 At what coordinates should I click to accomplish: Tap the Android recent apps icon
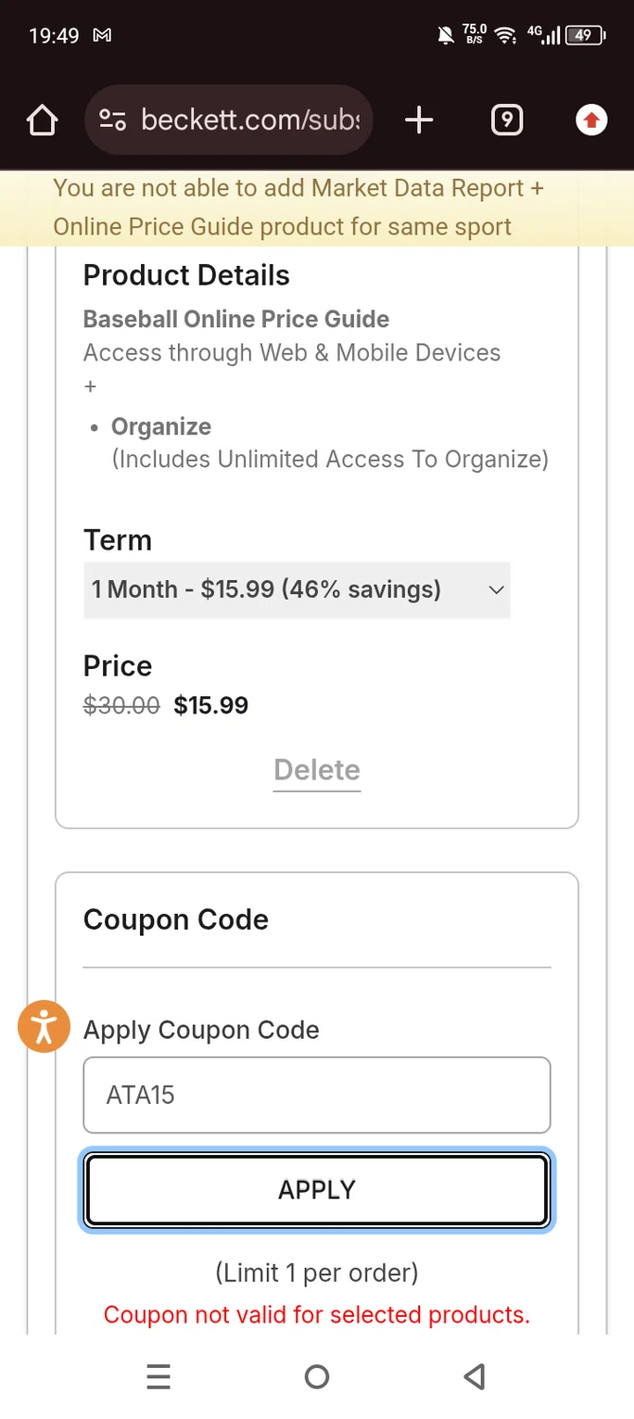pos(159,1376)
